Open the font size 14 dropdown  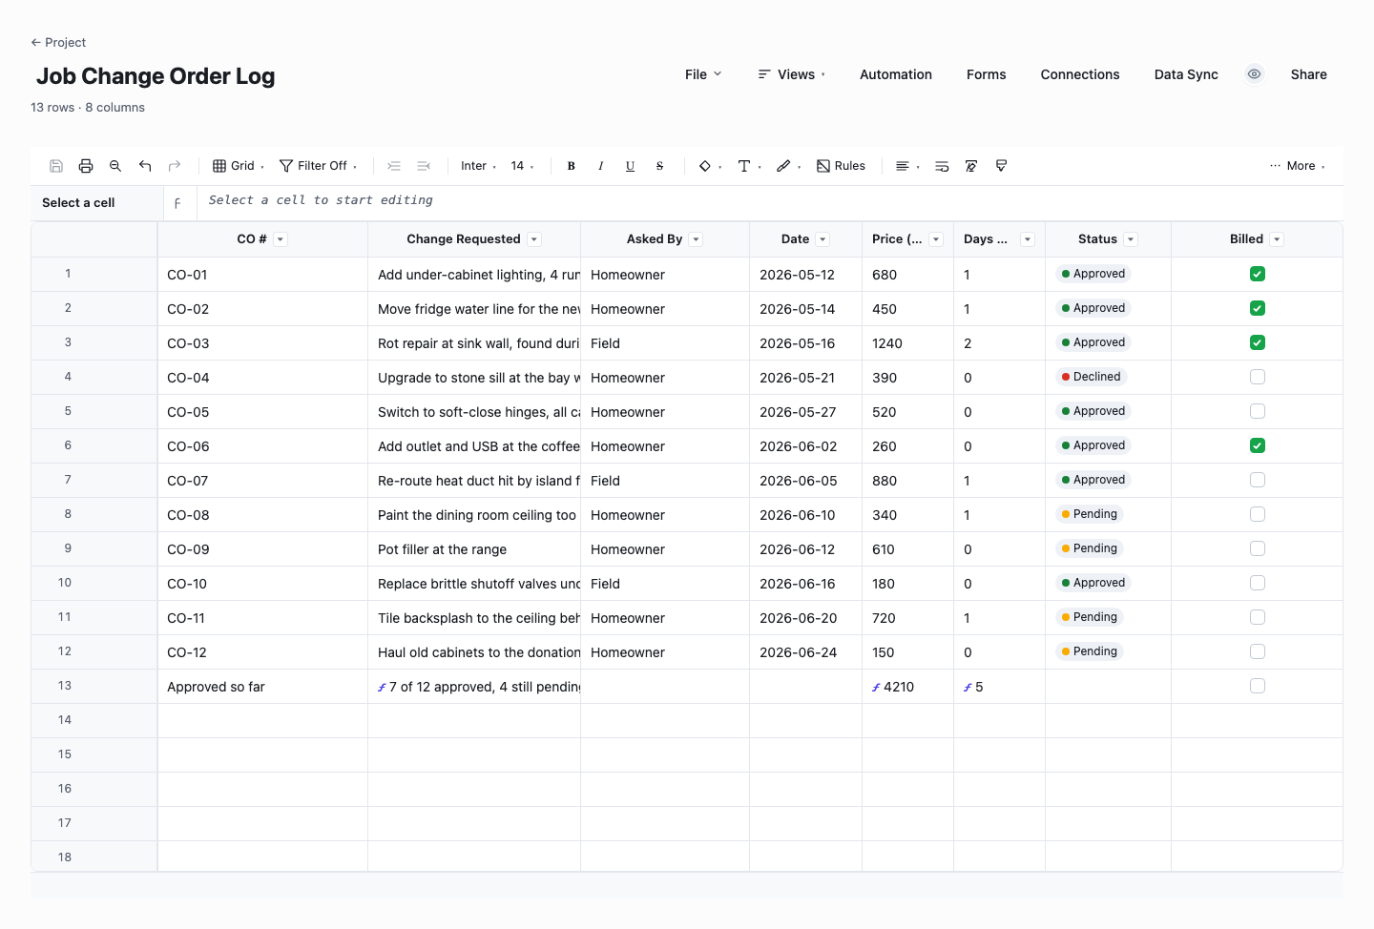(x=522, y=166)
